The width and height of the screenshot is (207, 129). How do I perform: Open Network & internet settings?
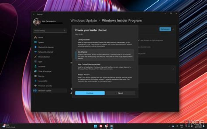50,52
